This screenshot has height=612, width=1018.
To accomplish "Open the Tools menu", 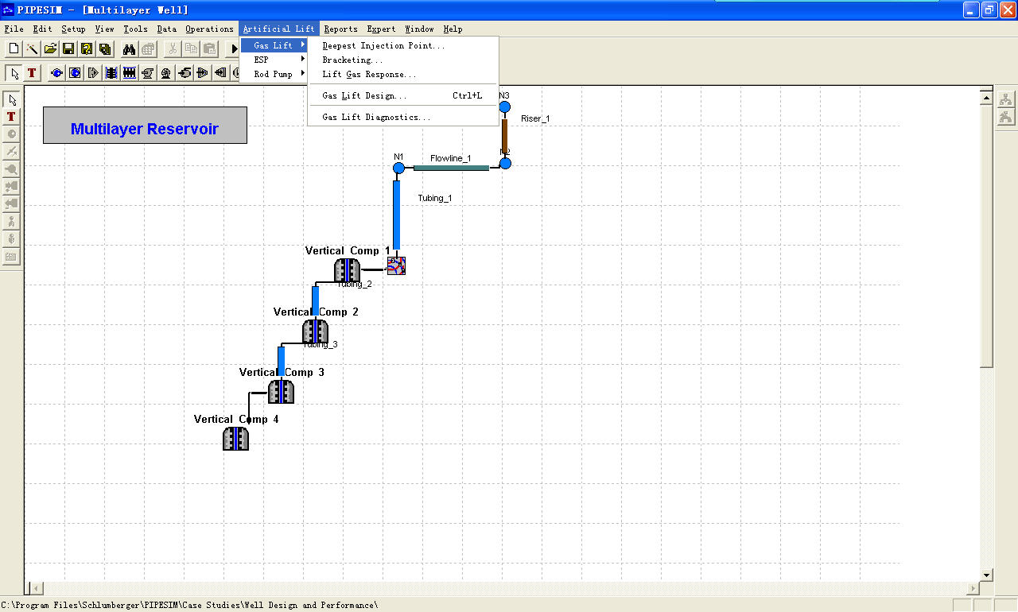I will [135, 29].
